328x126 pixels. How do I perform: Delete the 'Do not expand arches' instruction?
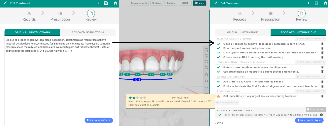pyautogui.click(x=322, y=48)
